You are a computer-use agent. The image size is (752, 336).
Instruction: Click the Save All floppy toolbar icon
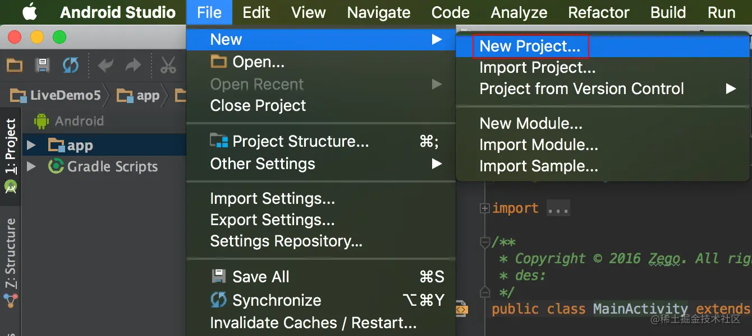click(43, 66)
